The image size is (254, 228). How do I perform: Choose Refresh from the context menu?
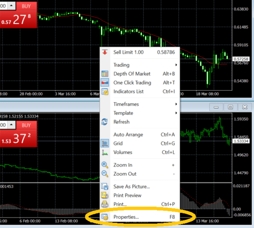[x=140, y=122]
